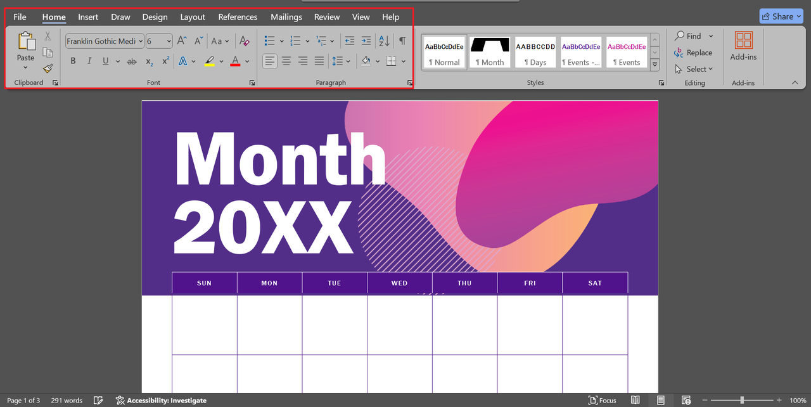Shrink font size with the shrink icon
The image size is (811, 407).
[198, 41]
